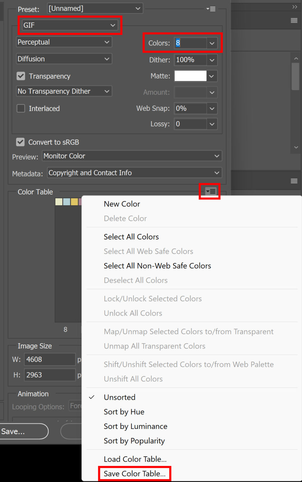Collapse panels using the double-chevron icon
The height and width of the screenshot is (482, 302).
(294, 7)
